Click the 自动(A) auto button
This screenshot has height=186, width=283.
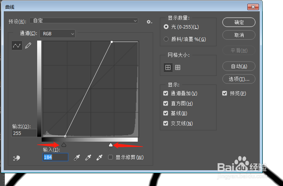(239, 67)
